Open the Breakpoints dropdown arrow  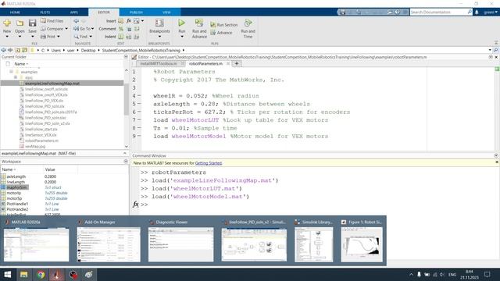coord(159,37)
